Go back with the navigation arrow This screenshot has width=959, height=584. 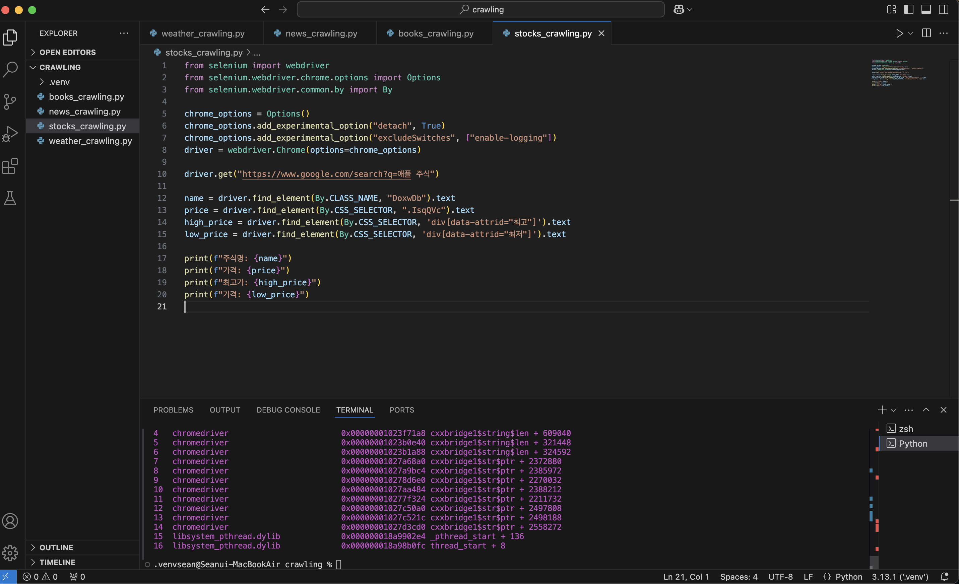[x=265, y=10]
